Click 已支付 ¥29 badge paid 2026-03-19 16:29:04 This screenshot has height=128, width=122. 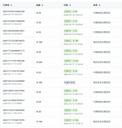[x=71, y=21]
